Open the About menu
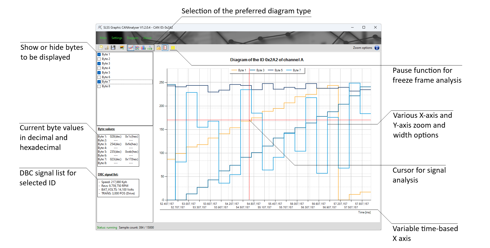This screenshot has width=490, height=248. (147, 38)
